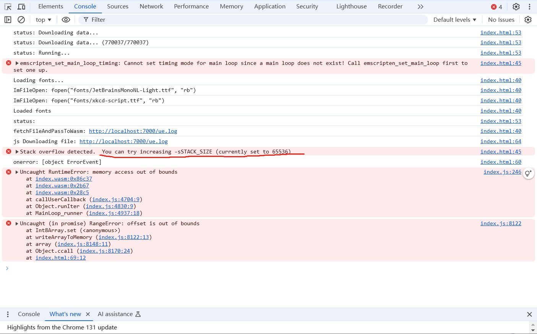Screen dimensions: 537x334
Task: Open index.wasm:0x86c37 stack frame link
Action: [x=64, y=179]
